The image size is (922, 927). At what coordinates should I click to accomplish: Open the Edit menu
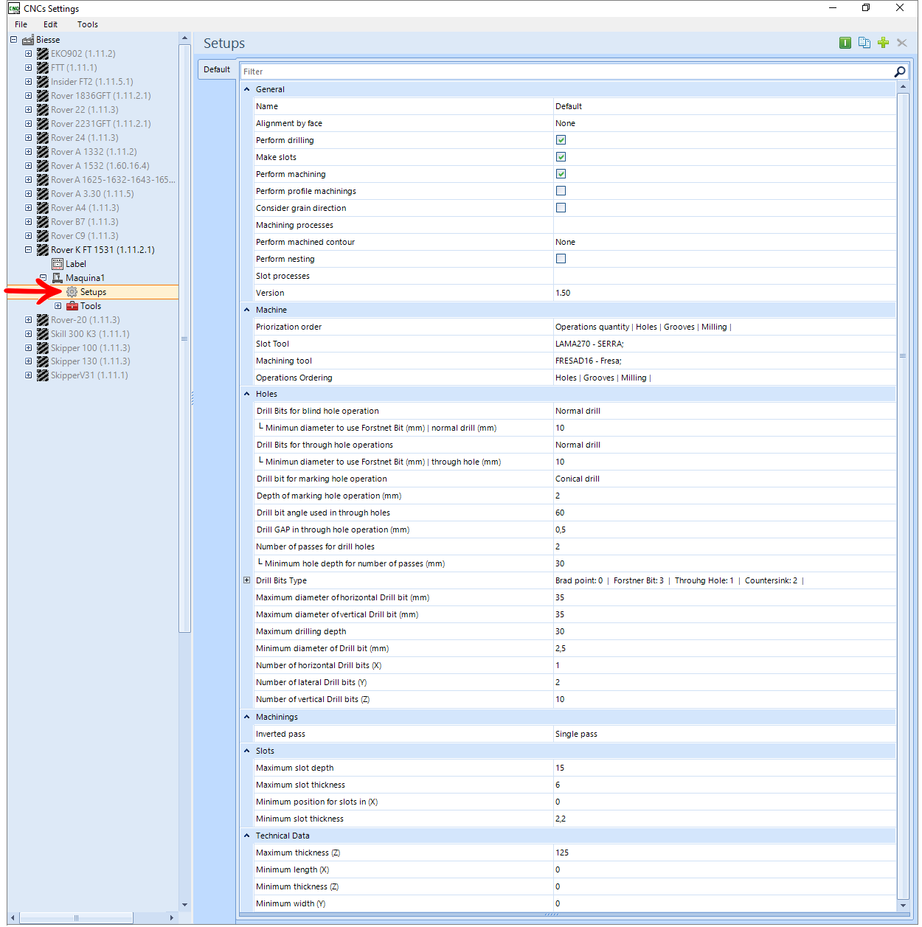[50, 24]
